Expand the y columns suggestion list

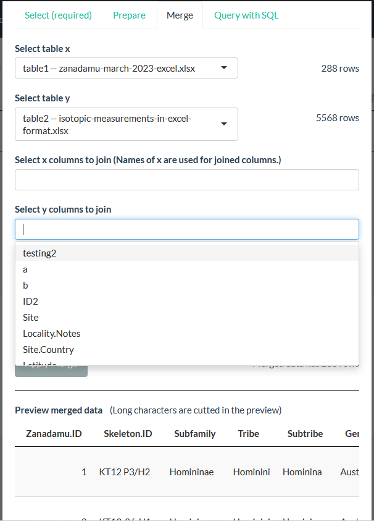click(x=187, y=229)
